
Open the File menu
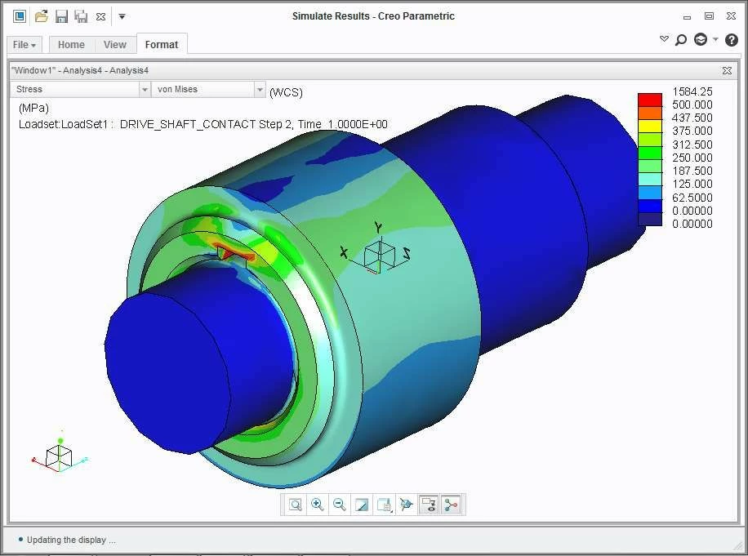[24, 45]
